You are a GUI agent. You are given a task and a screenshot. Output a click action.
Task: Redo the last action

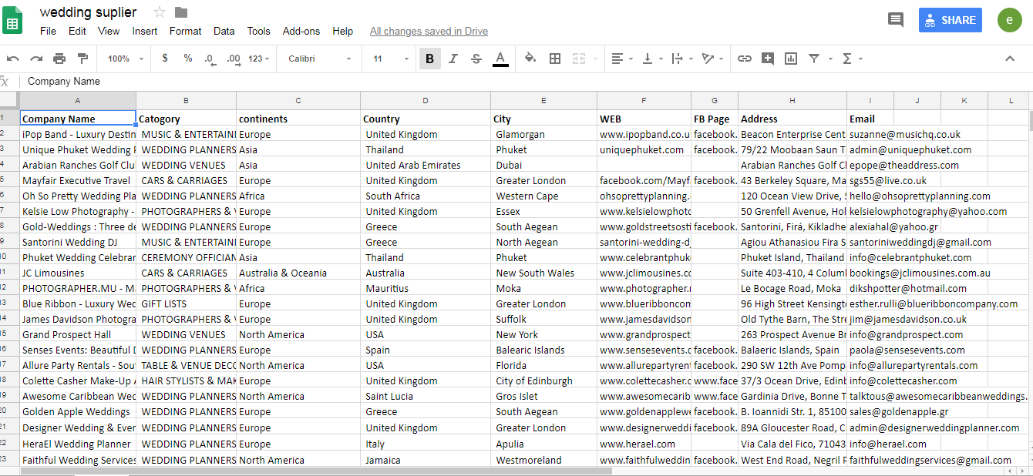click(x=36, y=59)
